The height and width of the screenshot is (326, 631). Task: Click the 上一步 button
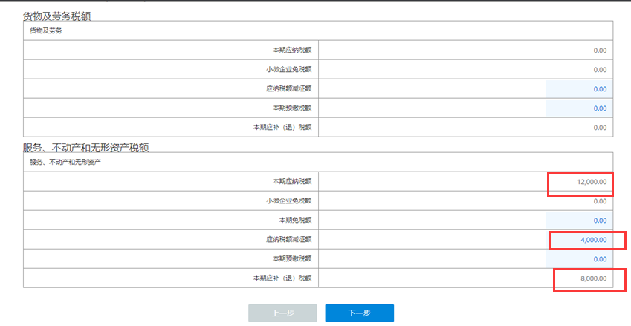tap(282, 313)
